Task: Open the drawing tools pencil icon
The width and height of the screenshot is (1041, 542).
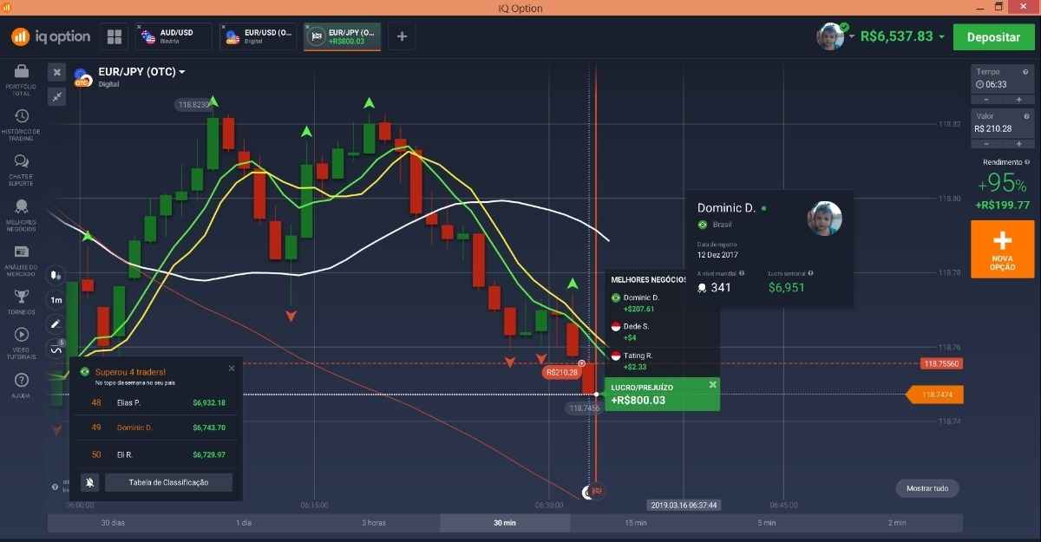Action: [x=56, y=324]
